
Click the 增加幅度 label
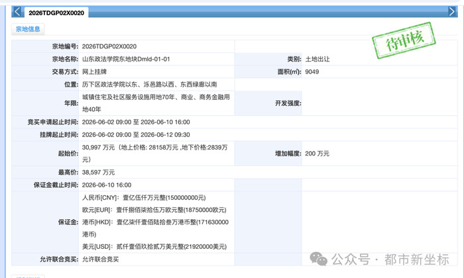(x=288, y=154)
